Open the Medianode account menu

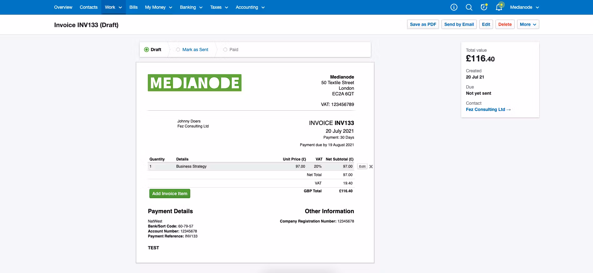[524, 7]
